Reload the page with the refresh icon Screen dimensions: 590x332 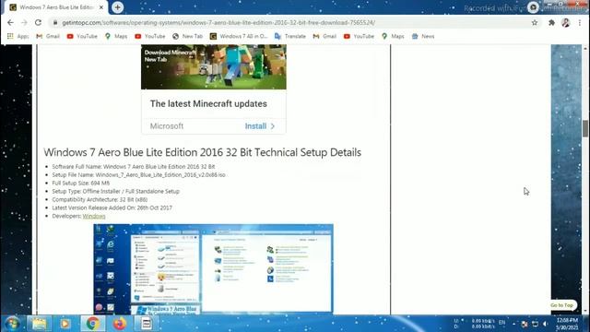[x=38, y=22]
